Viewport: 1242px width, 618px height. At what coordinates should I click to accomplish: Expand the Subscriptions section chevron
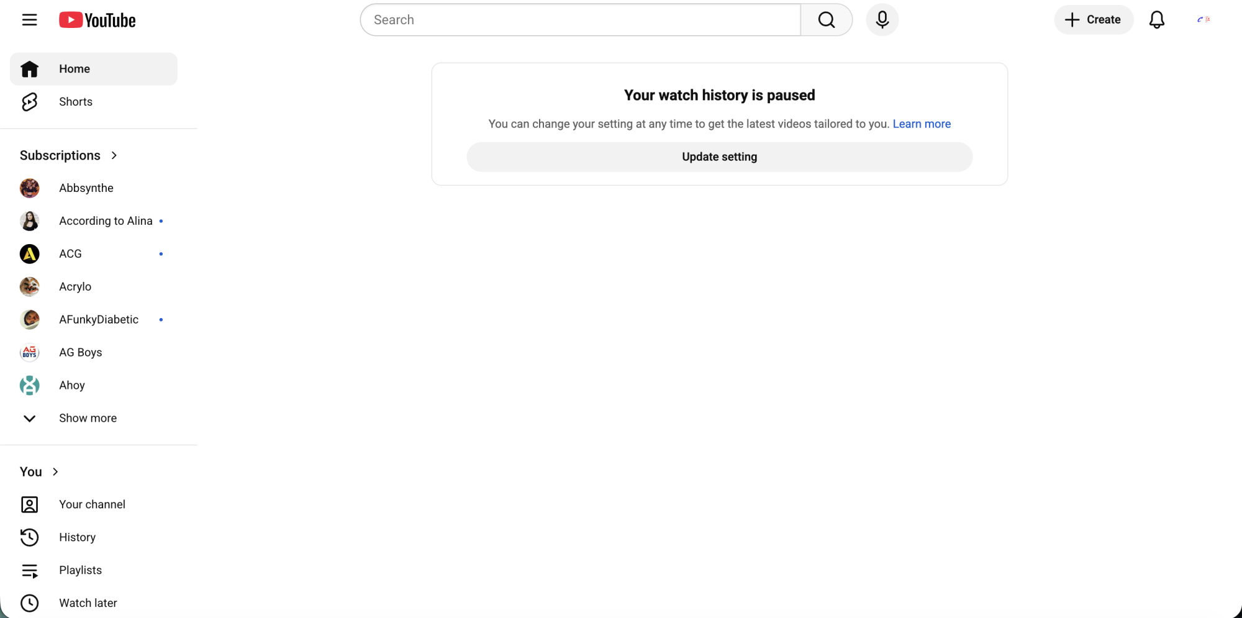pyautogui.click(x=114, y=155)
